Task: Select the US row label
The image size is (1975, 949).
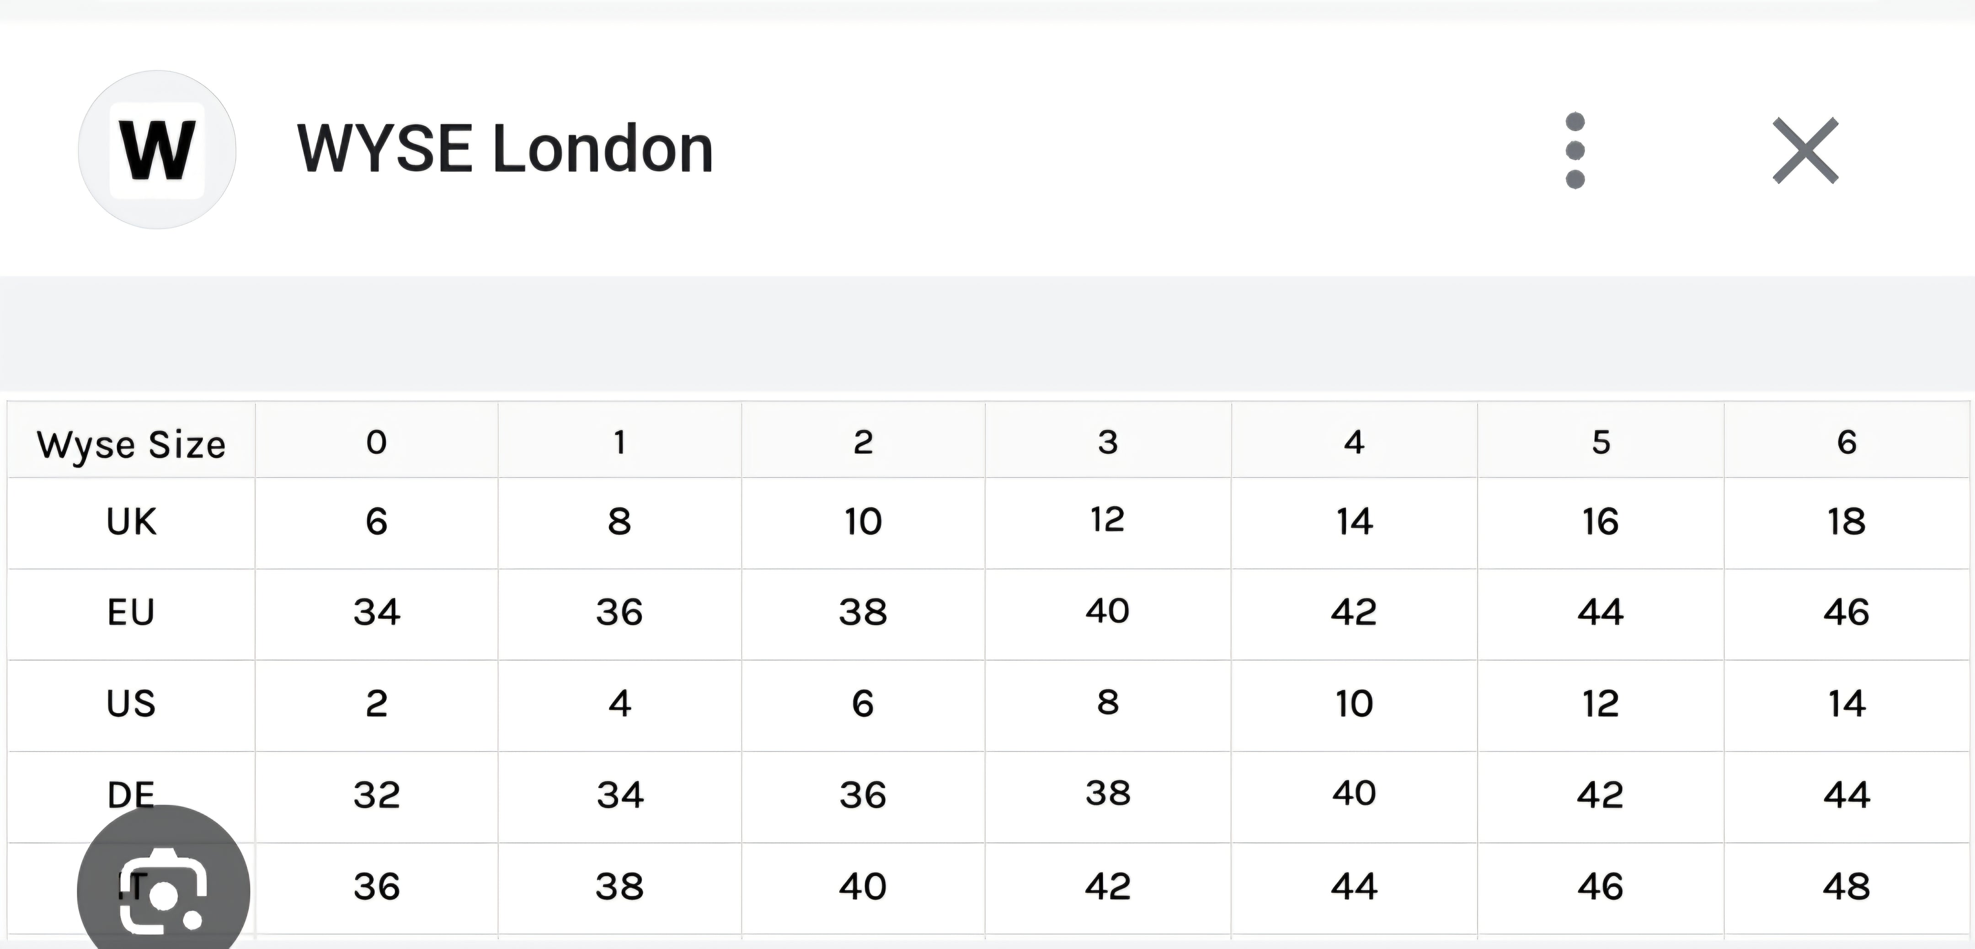Action: (x=131, y=704)
